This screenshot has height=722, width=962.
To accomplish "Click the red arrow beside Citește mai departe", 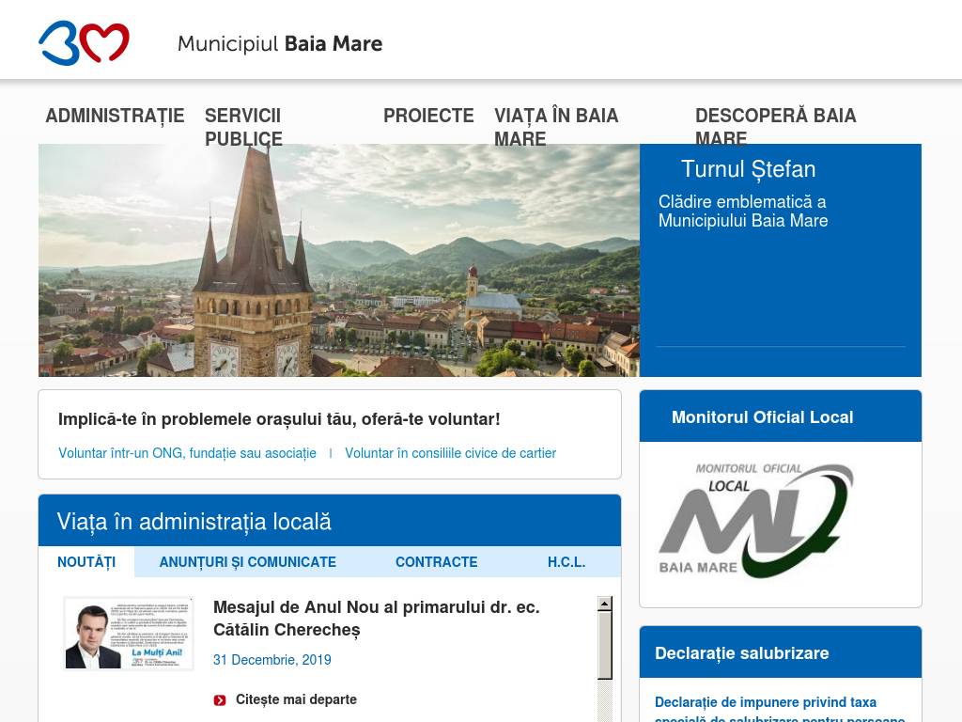I will tap(220, 699).
